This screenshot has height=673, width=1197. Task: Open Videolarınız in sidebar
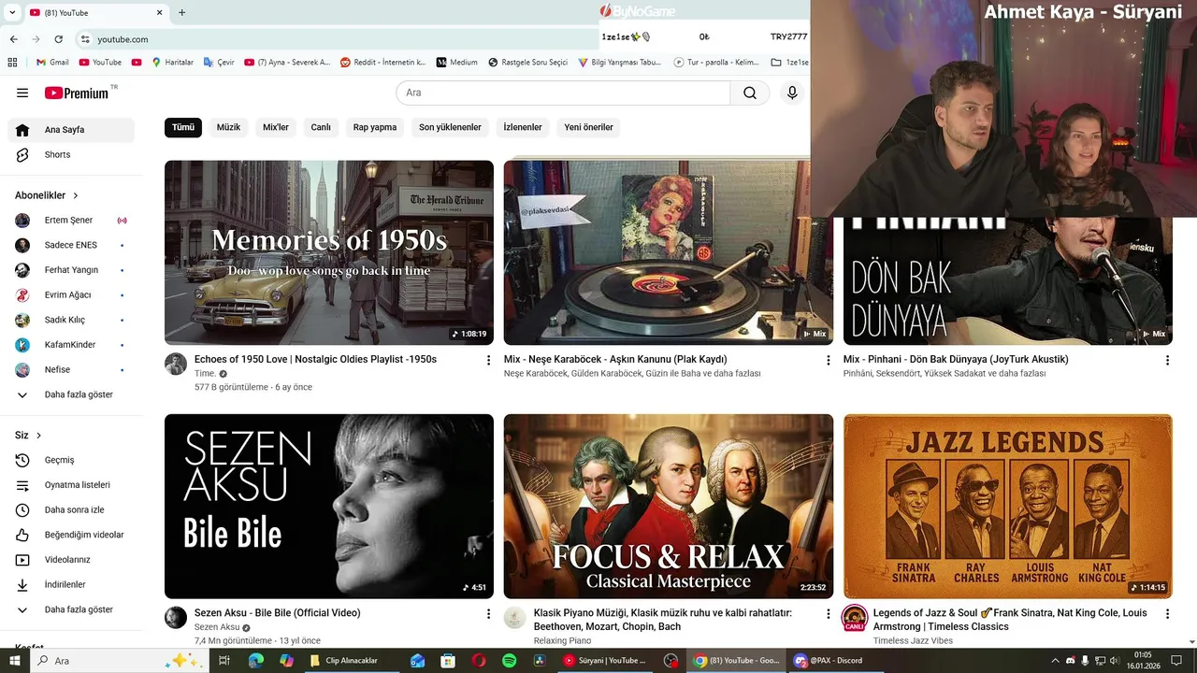pos(71,560)
